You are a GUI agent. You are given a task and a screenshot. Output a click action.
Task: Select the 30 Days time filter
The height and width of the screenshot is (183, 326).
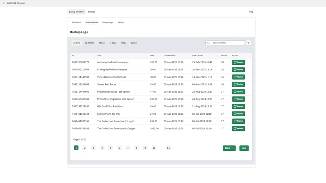(x=102, y=43)
